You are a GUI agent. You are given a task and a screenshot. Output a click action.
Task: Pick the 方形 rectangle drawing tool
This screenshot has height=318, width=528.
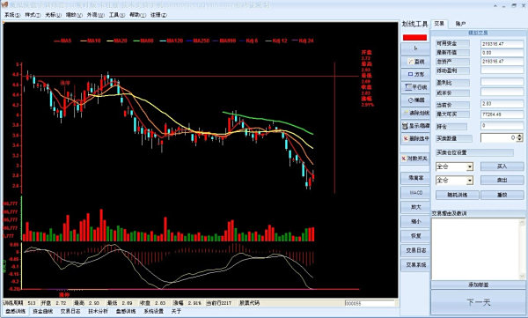click(x=415, y=74)
